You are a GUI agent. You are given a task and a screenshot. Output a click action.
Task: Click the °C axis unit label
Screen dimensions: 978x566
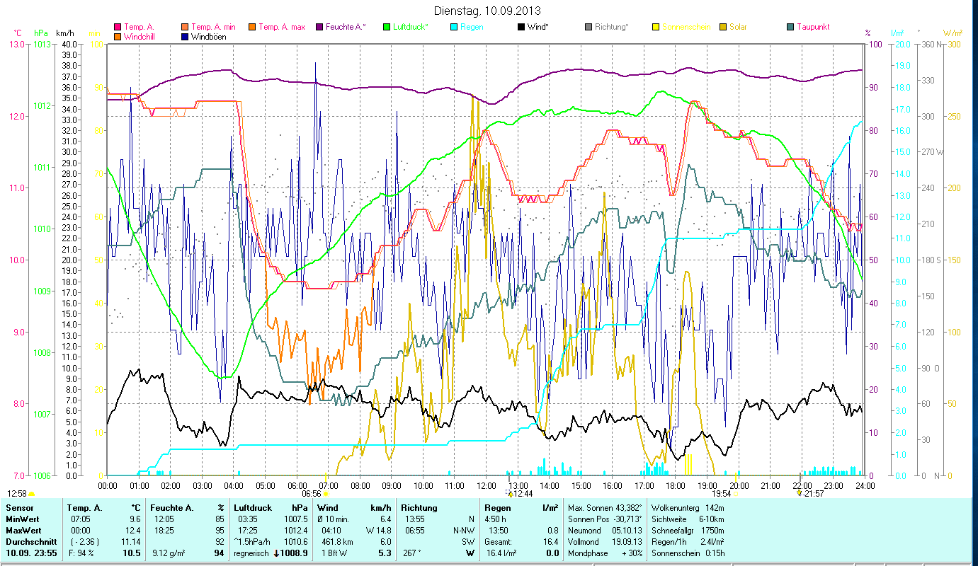[18, 33]
